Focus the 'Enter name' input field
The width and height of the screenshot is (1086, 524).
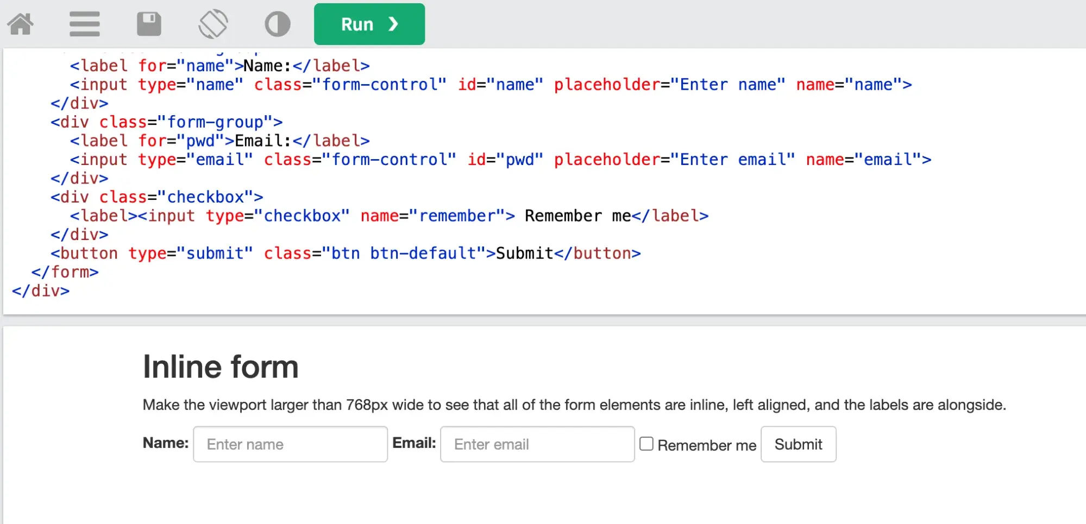tap(290, 444)
